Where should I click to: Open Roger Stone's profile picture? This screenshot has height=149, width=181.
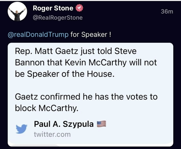click(17, 13)
